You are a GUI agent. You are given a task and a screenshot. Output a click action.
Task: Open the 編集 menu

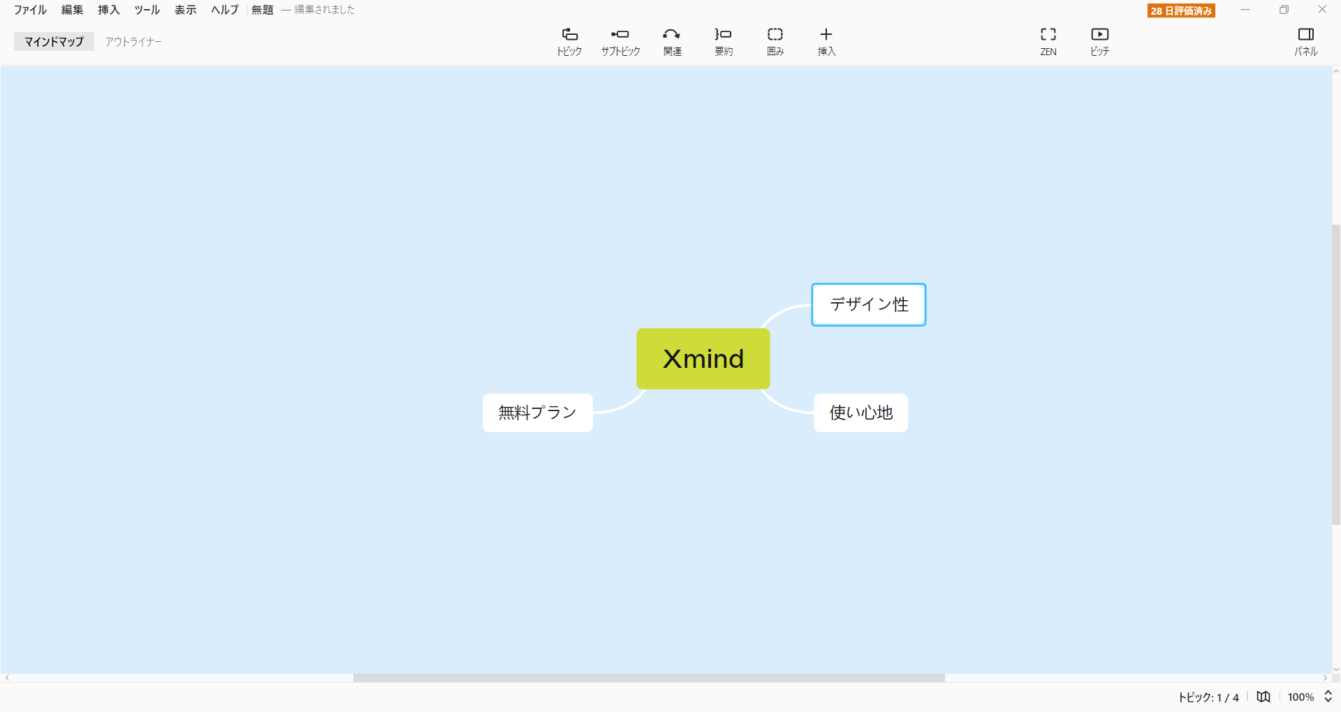[x=72, y=10]
